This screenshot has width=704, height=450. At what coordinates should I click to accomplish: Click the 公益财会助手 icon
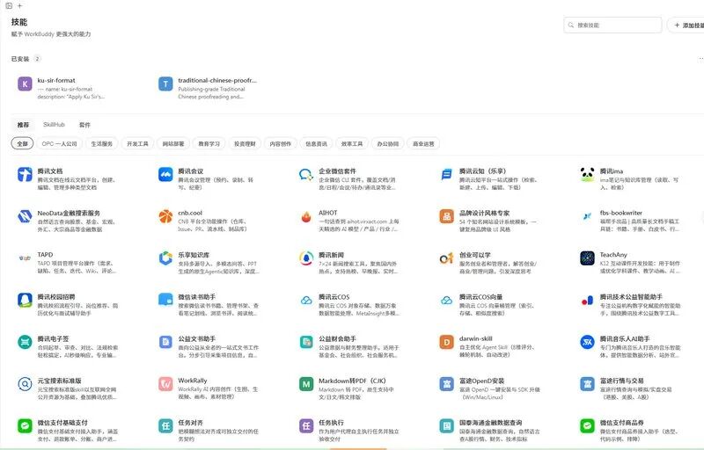[x=306, y=342]
